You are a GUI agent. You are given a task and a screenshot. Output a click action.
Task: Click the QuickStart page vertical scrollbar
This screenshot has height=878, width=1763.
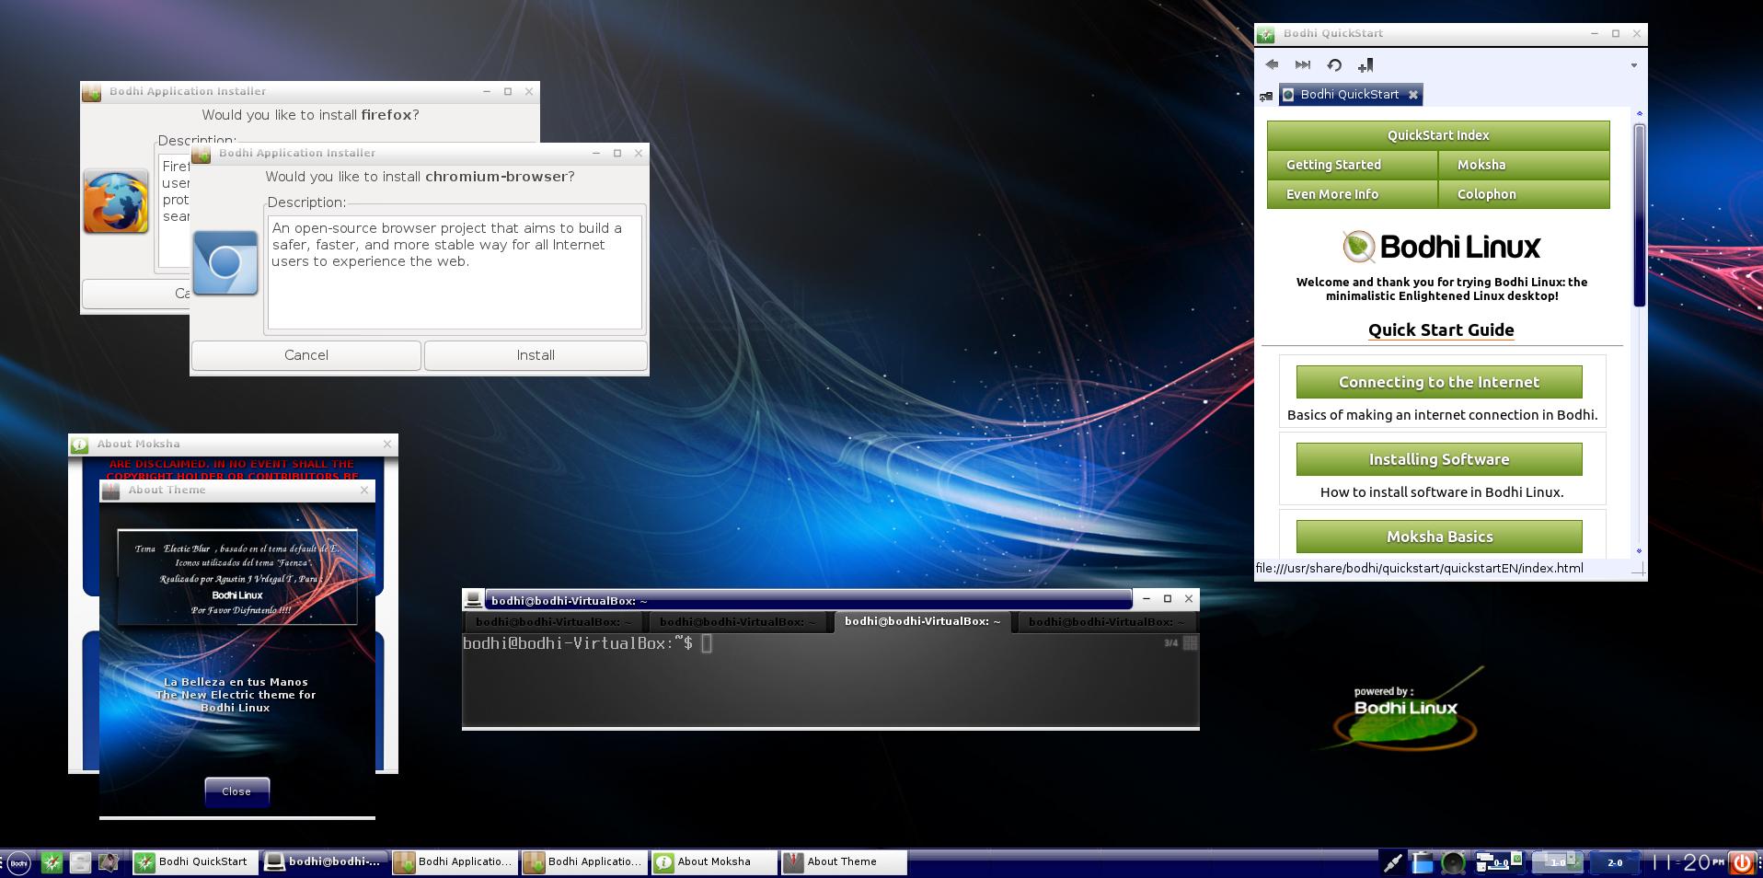click(x=1639, y=215)
